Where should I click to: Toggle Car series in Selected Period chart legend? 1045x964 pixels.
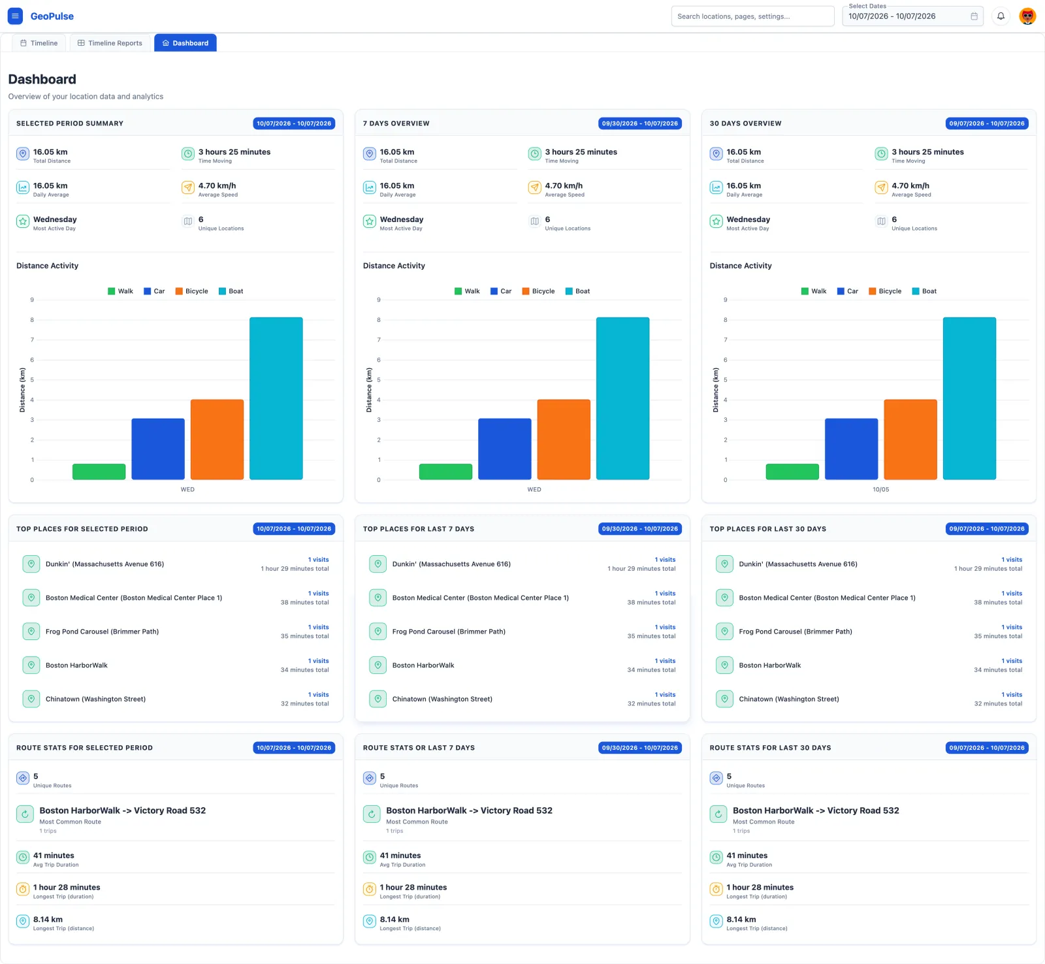pyautogui.click(x=154, y=291)
